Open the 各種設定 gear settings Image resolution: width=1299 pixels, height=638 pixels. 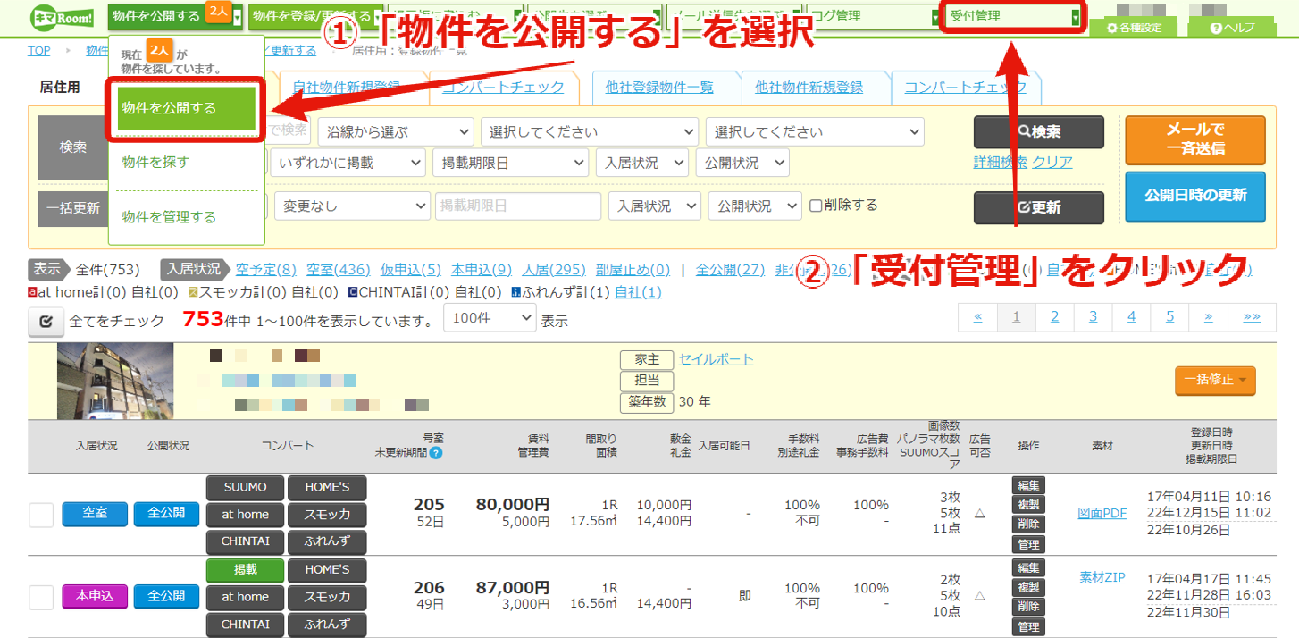[1135, 28]
